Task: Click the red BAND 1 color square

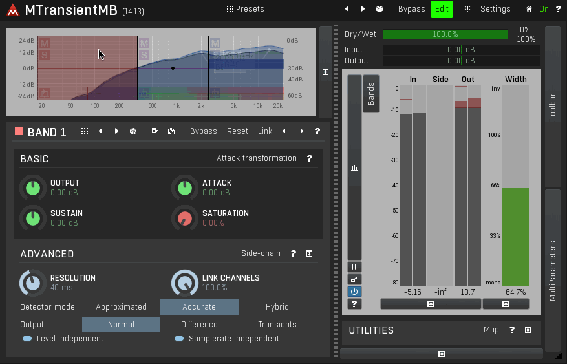Action: tap(19, 132)
